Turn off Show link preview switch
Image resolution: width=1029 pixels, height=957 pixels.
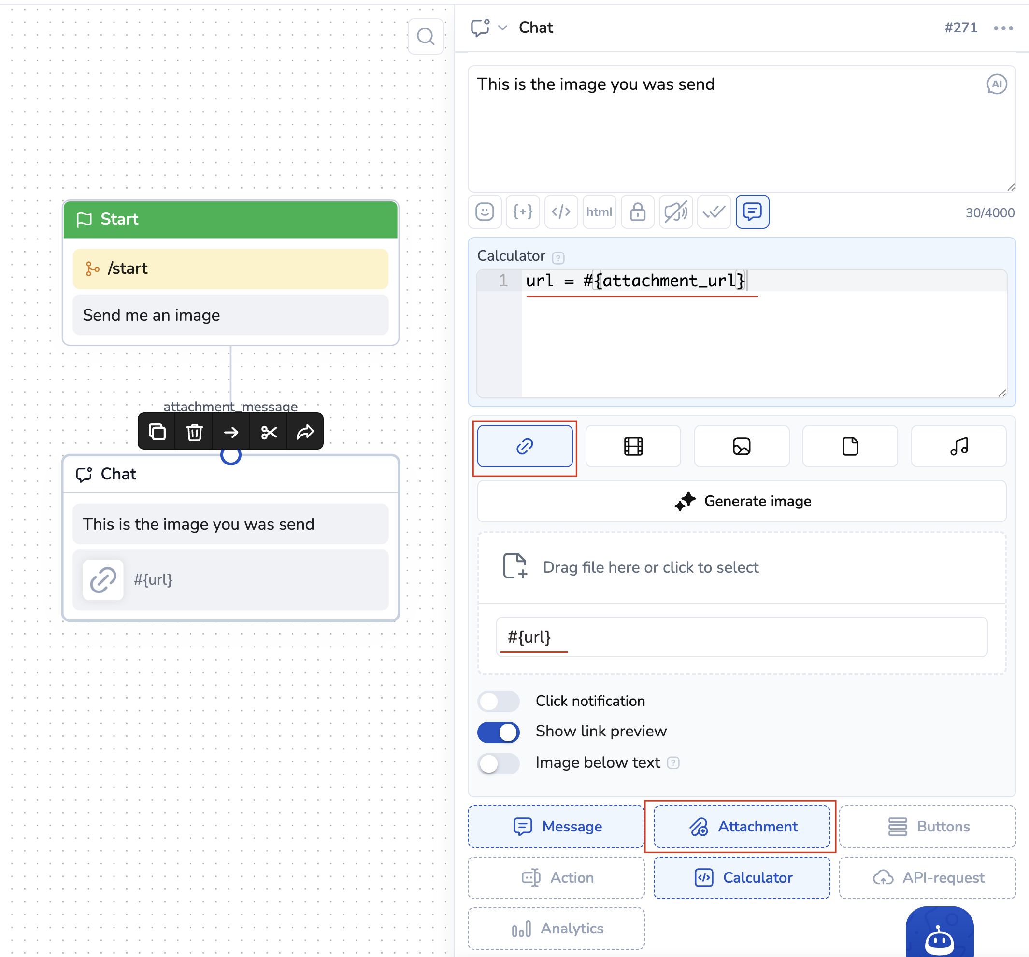click(498, 732)
